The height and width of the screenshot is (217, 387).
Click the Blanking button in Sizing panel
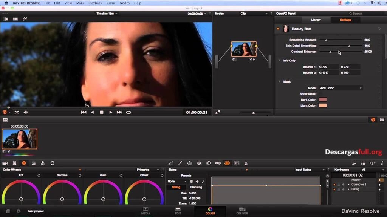tap(196, 187)
